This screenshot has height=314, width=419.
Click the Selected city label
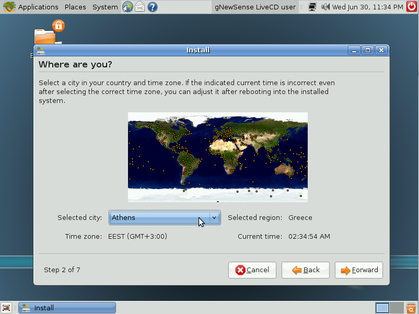point(79,217)
